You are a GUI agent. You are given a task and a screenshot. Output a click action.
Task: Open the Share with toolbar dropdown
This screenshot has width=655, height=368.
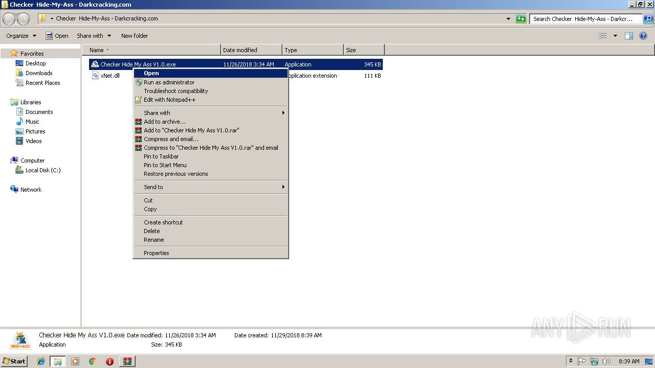94,36
